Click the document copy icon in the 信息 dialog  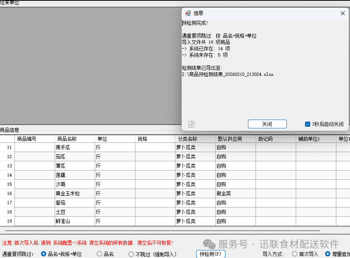tap(191, 124)
